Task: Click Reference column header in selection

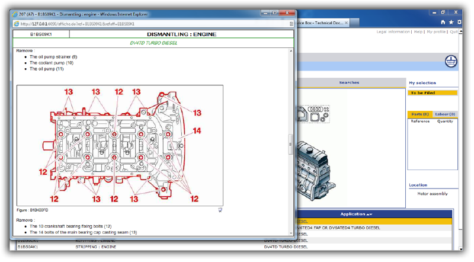Action: pos(420,121)
